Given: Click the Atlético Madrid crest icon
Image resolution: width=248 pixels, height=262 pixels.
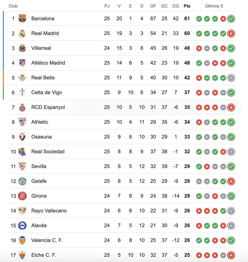Looking at the screenshot, I should coord(22,63).
